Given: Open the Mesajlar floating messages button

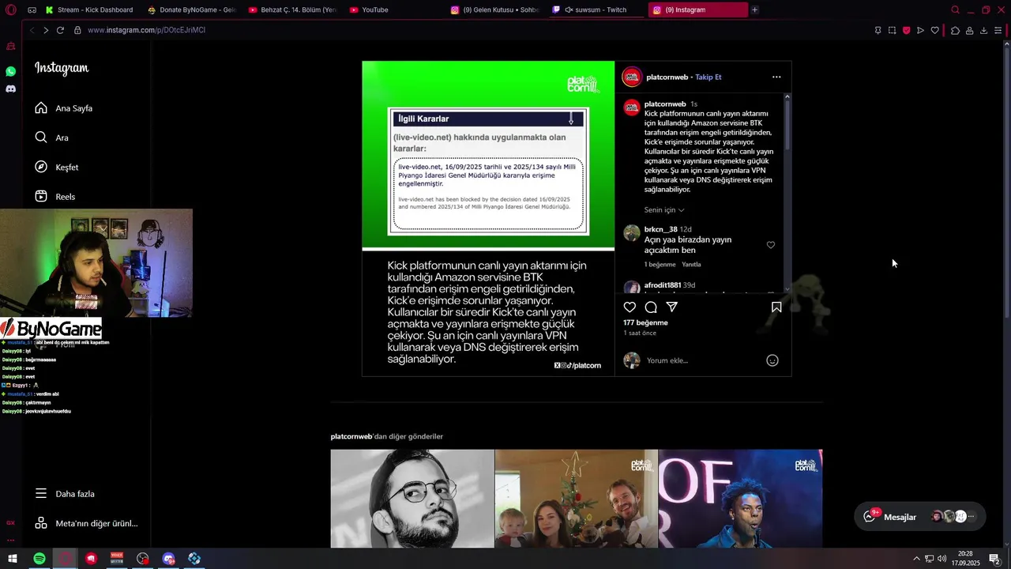Looking at the screenshot, I should 920,517.
